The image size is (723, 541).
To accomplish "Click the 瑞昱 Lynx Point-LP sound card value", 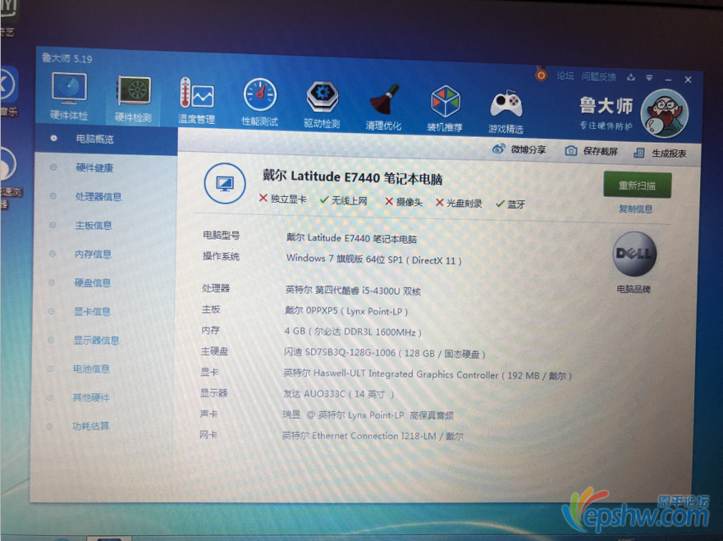I will tap(368, 415).
